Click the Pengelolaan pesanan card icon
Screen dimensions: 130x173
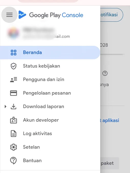click(14, 93)
